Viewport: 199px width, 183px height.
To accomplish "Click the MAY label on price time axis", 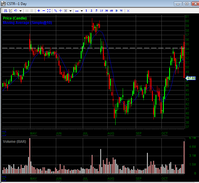I will (33, 134).
